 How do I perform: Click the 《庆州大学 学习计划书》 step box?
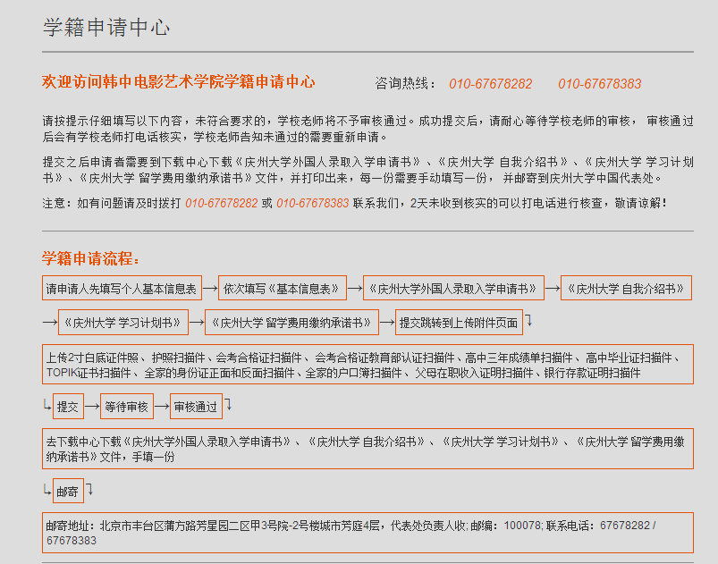123,323
